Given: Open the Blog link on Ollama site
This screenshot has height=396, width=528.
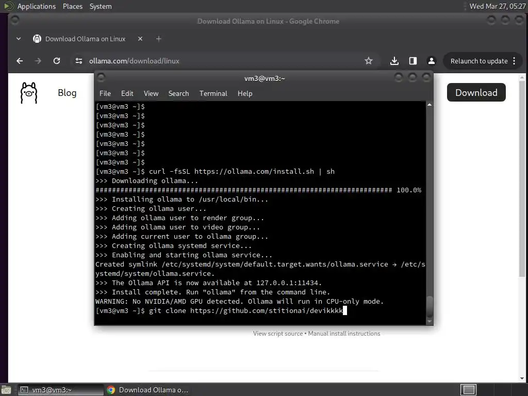Looking at the screenshot, I should 67,93.
